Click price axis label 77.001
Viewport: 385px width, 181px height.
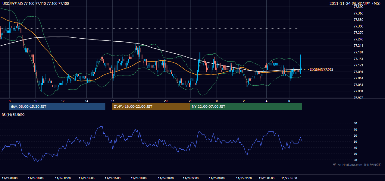coord(358,91)
